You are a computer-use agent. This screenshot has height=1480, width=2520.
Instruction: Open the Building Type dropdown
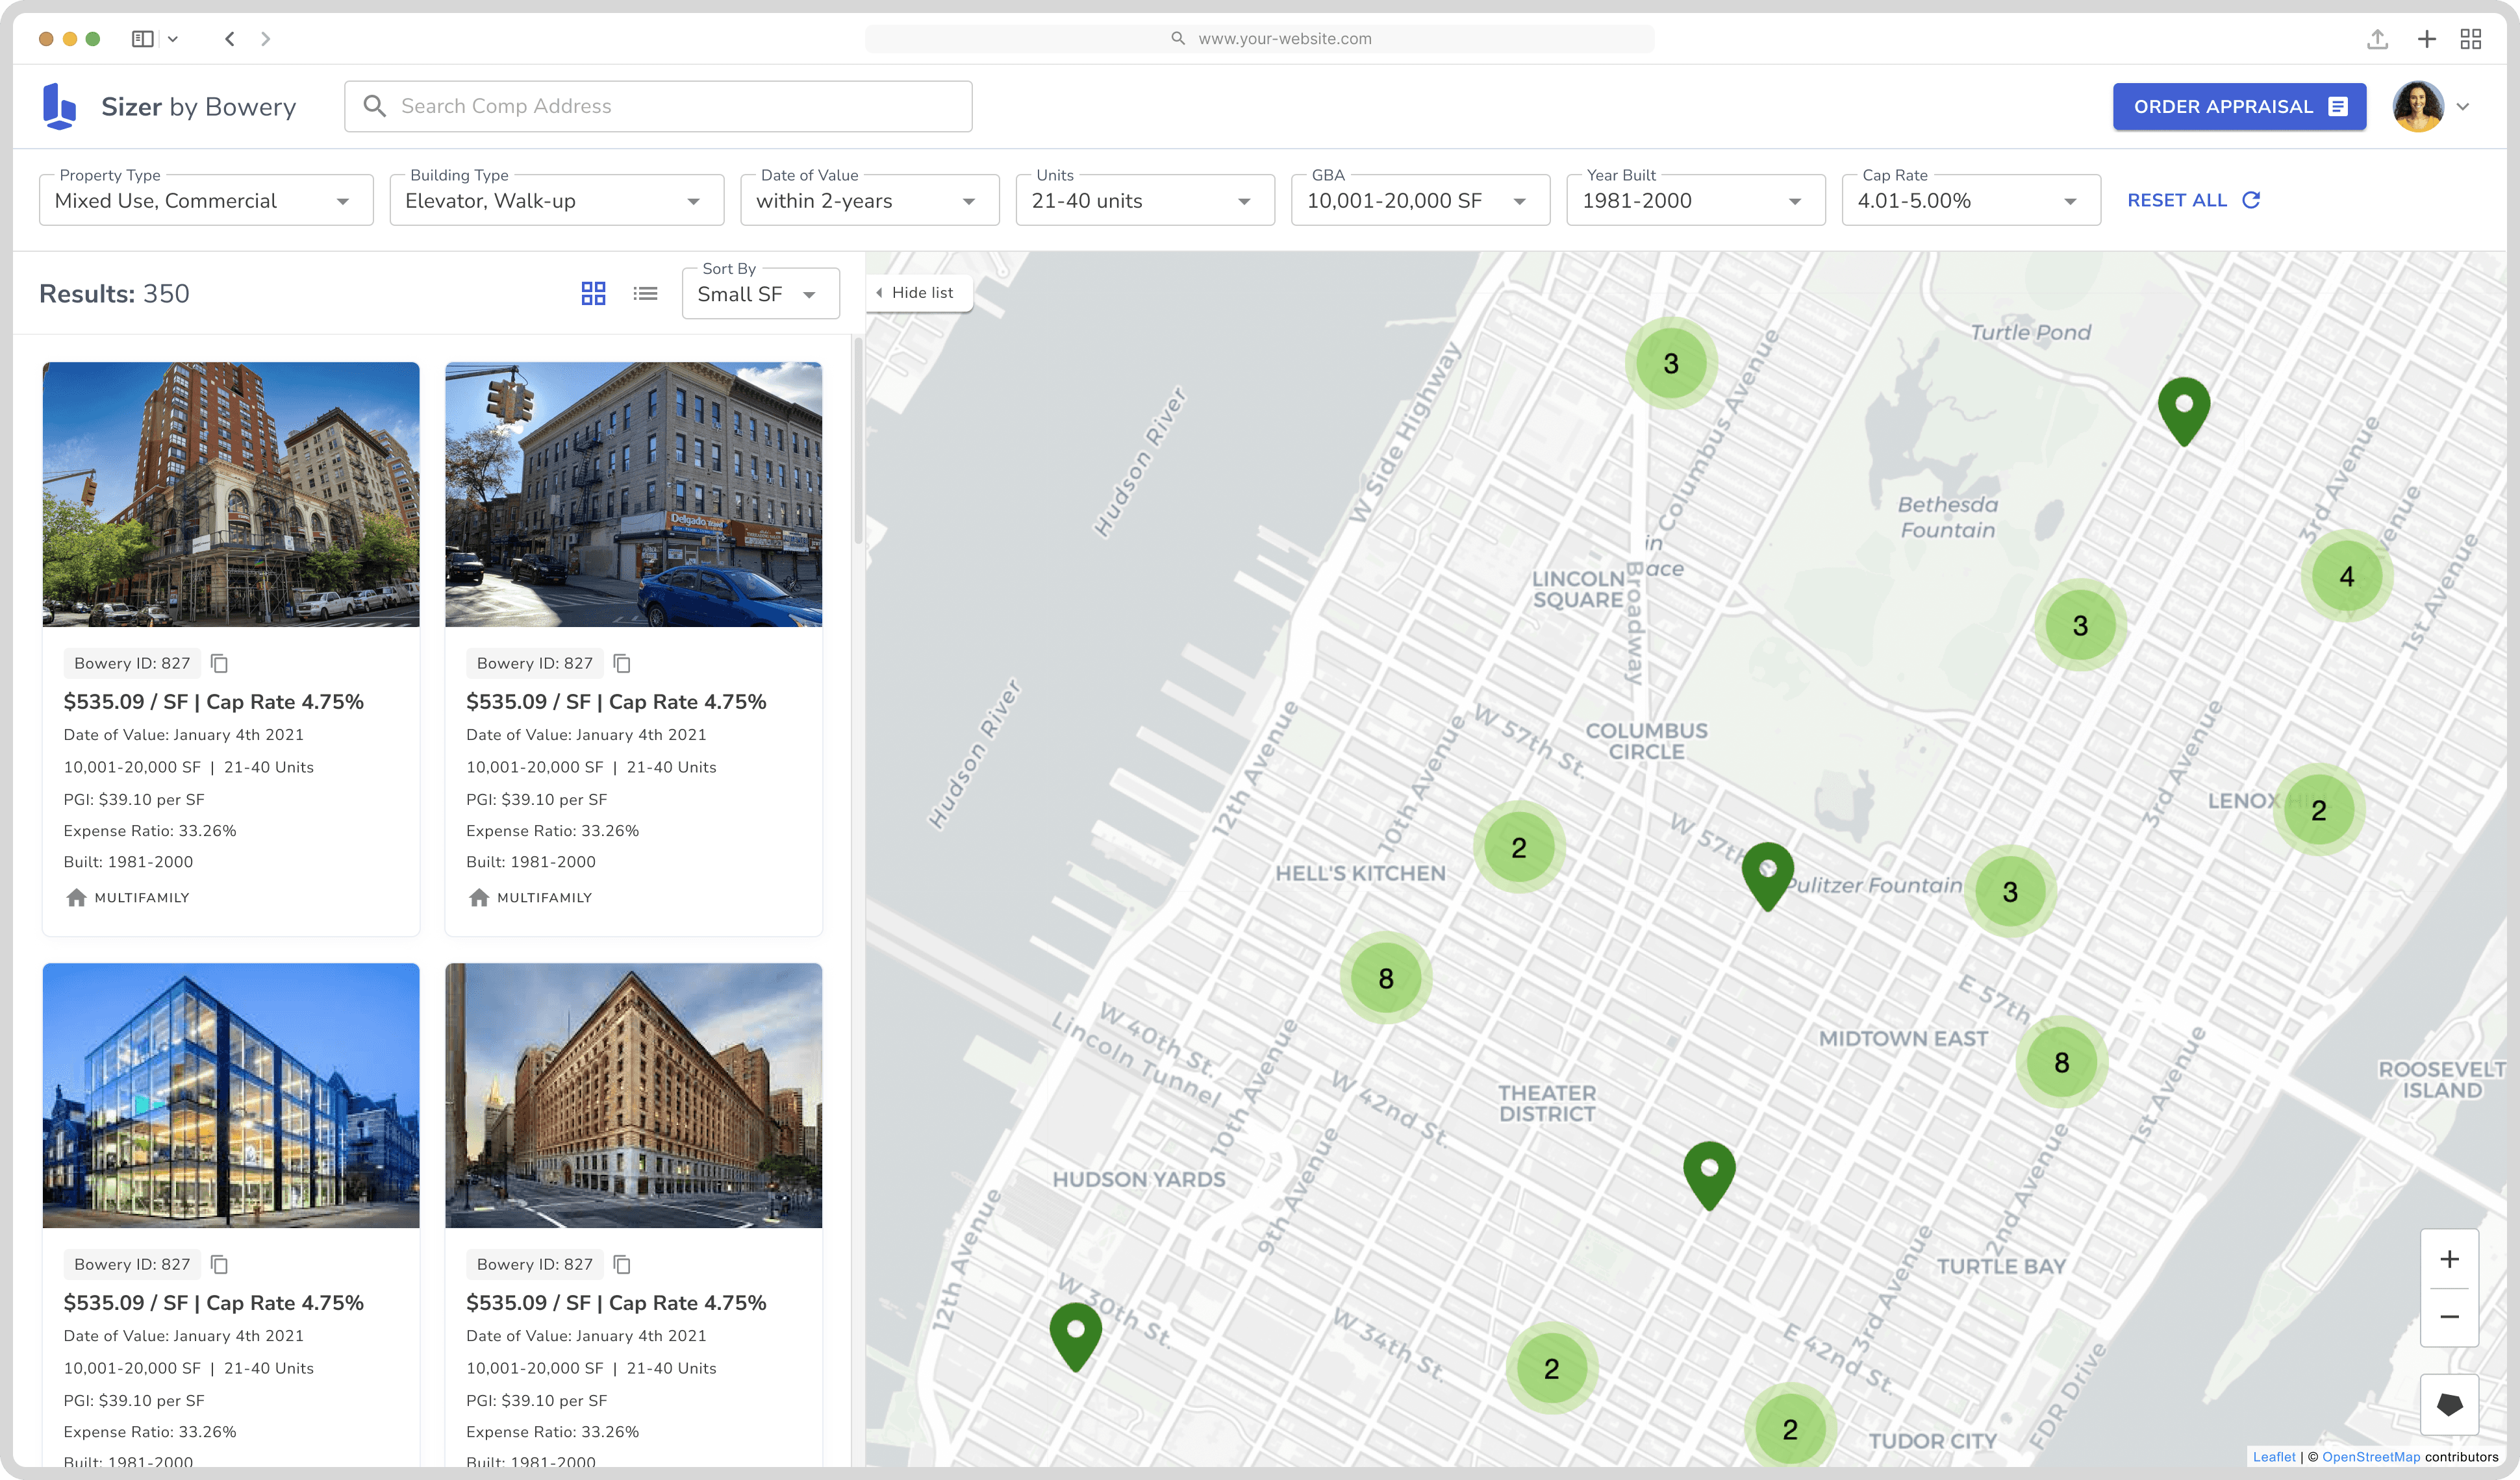tap(556, 200)
